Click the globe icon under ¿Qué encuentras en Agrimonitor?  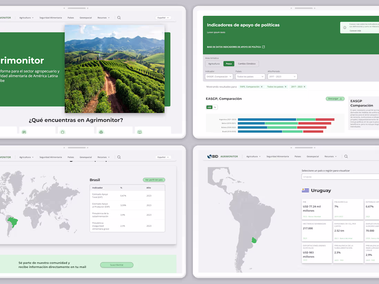click(101, 132)
